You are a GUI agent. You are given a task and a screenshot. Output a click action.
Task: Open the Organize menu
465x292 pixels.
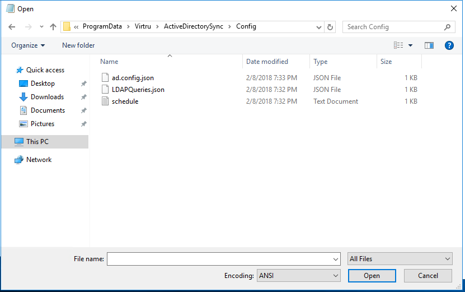(28, 45)
